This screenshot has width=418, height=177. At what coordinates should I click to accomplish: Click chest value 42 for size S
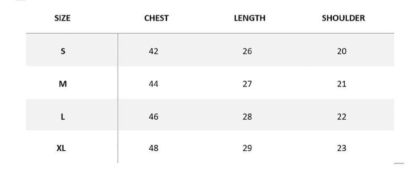pyautogui.click(x=153, y=51)
